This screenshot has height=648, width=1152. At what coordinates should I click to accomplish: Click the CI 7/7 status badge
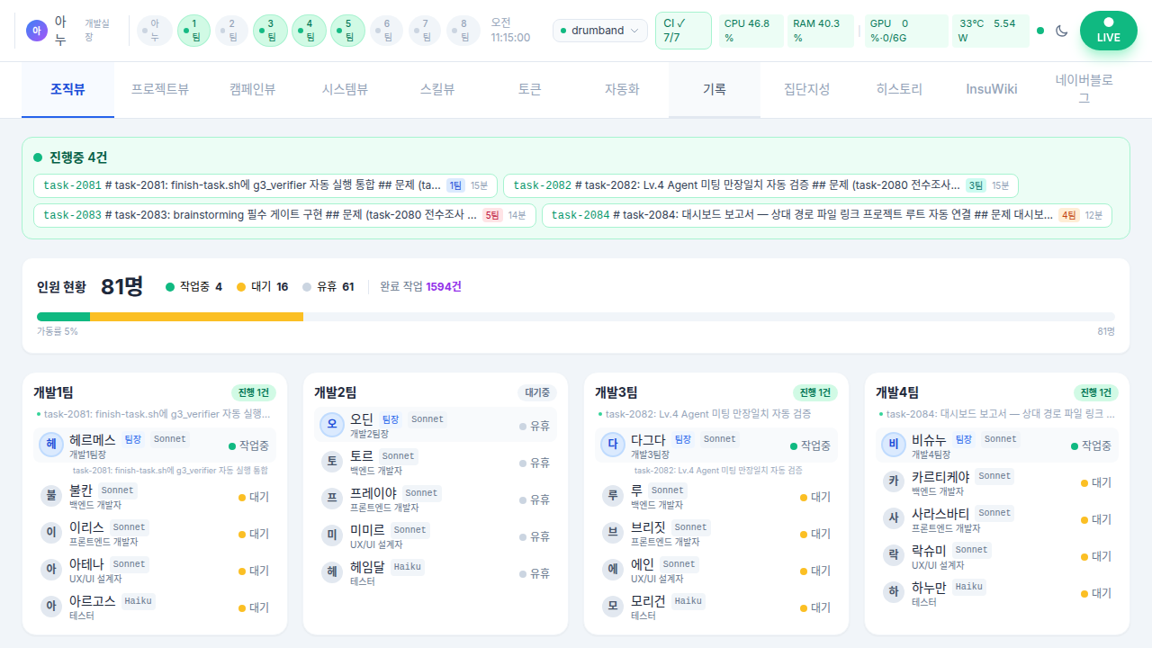(x=682, y=31)
